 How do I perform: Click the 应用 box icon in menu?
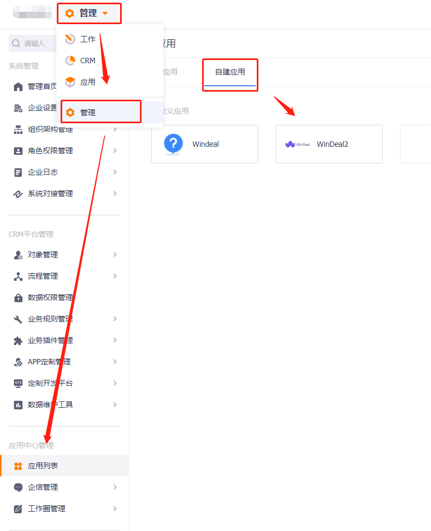point(70,82)
